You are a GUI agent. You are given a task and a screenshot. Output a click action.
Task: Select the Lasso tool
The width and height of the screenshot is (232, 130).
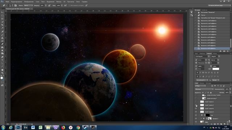click(x=2, y=19)
